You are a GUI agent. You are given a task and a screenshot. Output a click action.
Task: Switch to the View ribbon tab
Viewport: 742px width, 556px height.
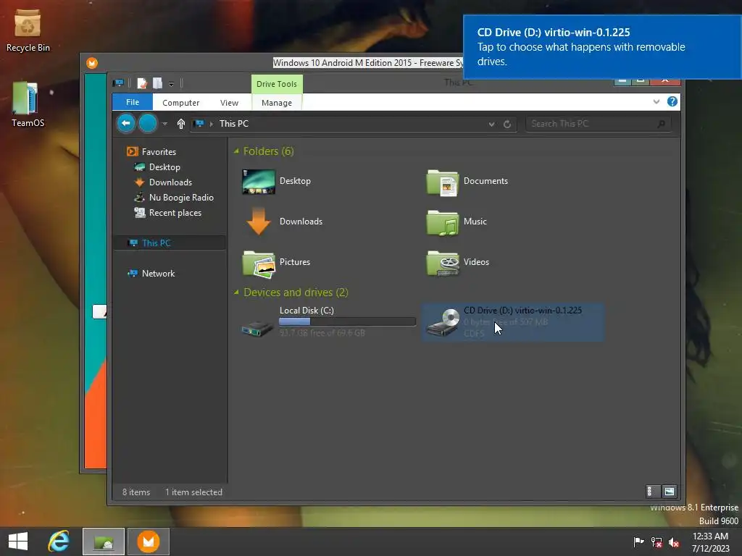[x=229, y=103]
